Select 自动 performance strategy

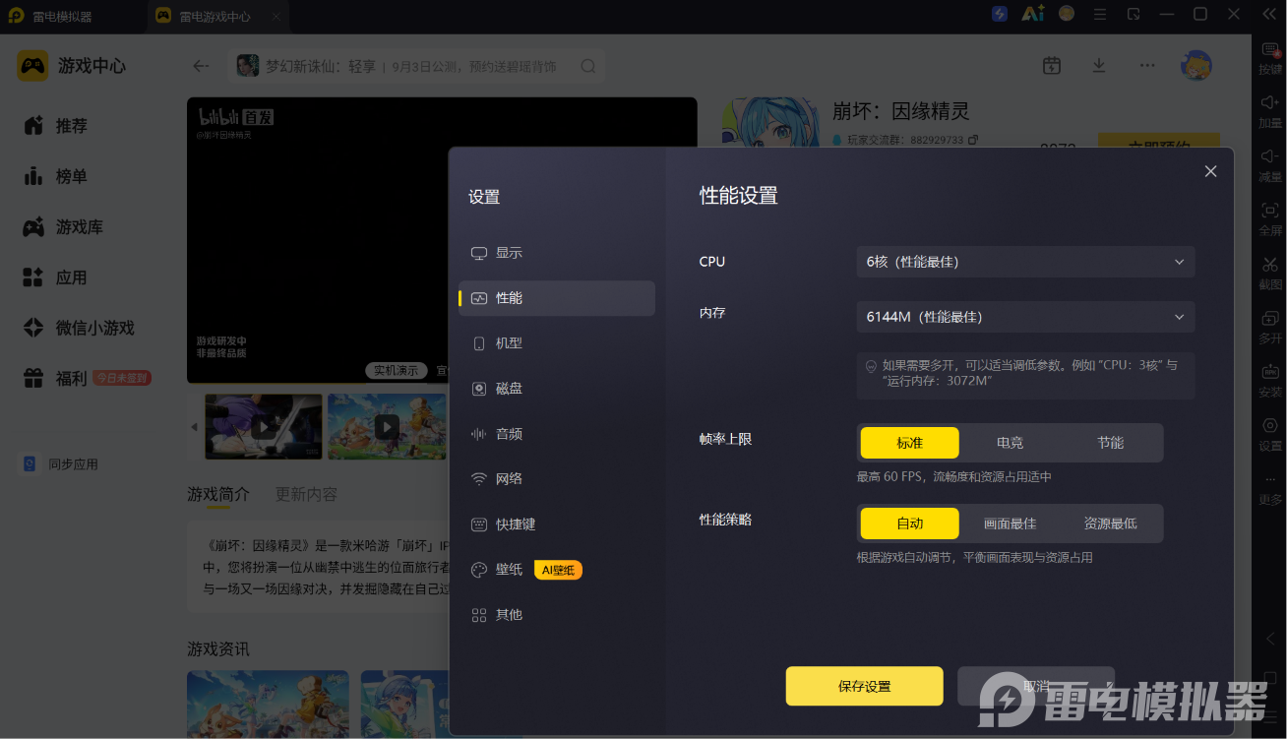coord(909,523)
